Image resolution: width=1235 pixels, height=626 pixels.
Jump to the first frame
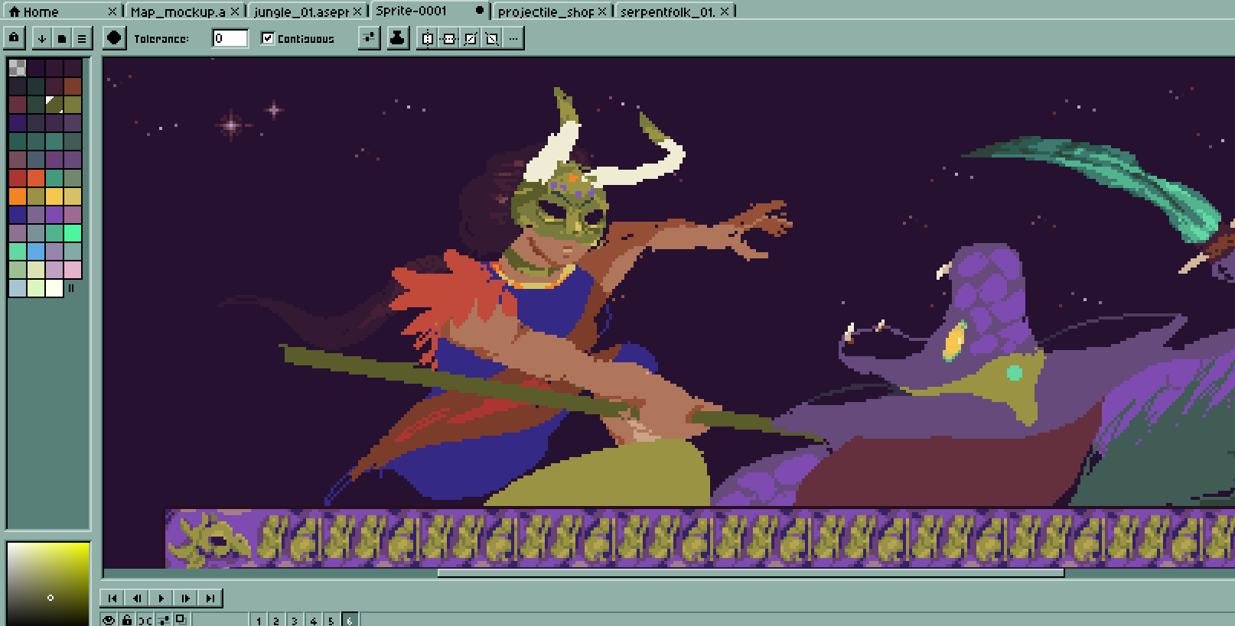click(112, 598)
